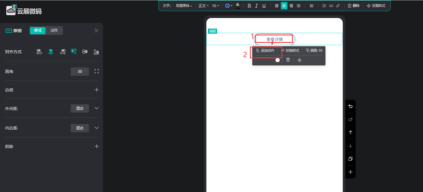Toggle italic text formatting
Image resolution: width=423 pixels, height=192 pixels.
coord(257,6)
